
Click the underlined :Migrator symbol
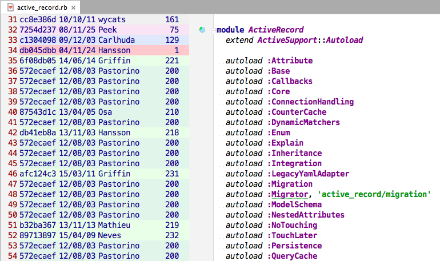click(x=287, y=194)
